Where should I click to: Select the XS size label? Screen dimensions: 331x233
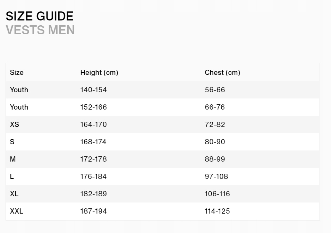[15, 124]
